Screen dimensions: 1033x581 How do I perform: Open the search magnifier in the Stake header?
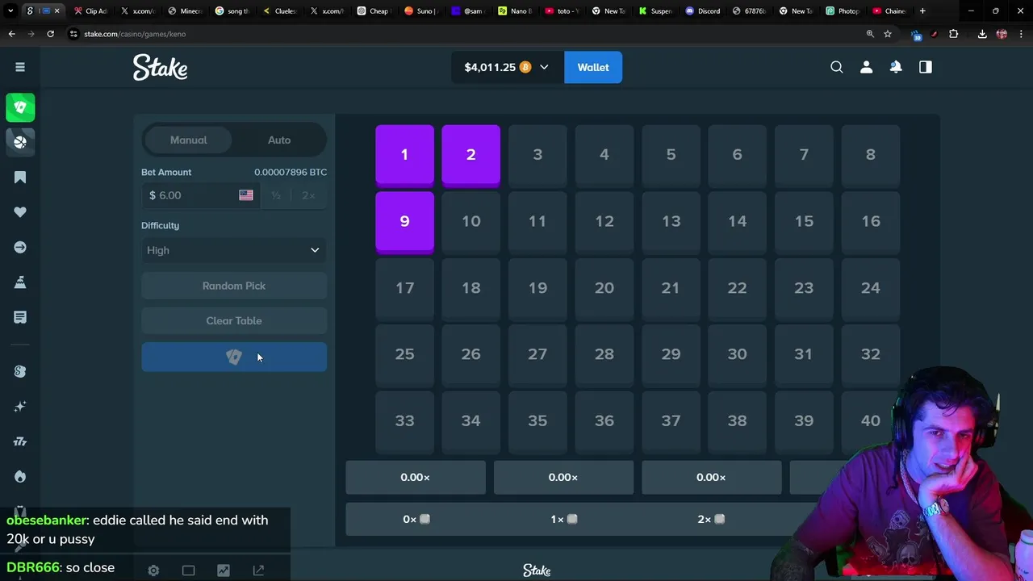point(837,67)
